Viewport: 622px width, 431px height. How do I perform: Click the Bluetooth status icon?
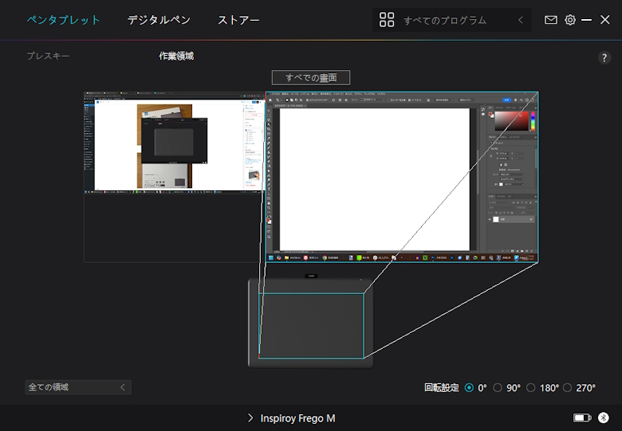coord(604,417)
